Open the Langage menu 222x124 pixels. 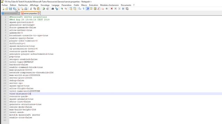[x=55, y=5]
